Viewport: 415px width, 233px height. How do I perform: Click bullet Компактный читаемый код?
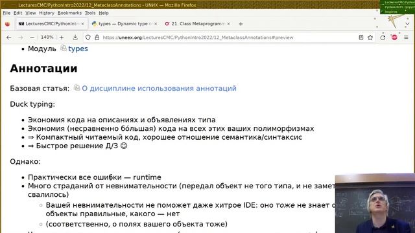point(165,137)
